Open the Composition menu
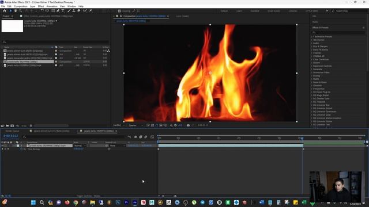Viewport: 369px width, 207px height. (x=21, y=6)
